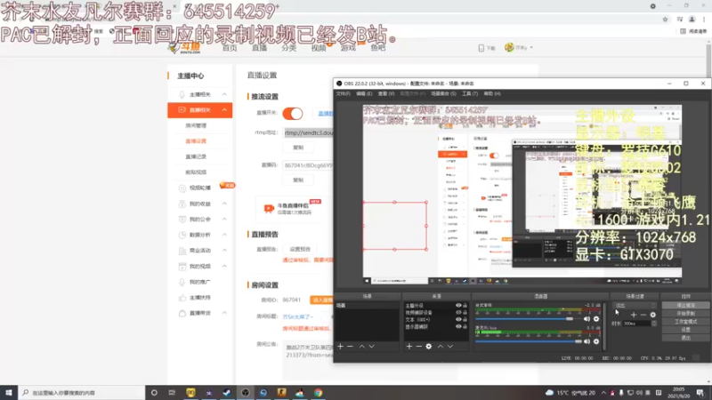Screen dimensions: 712x400
Task: Open OBS 工具(T) menu
Action: (470, 94)
